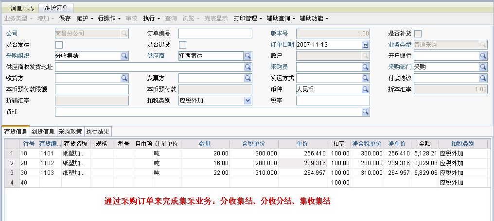Click the search icon next to 供应商 field
Image resolution: width=494 pixels, height=221 pixels.
[247, 56]
